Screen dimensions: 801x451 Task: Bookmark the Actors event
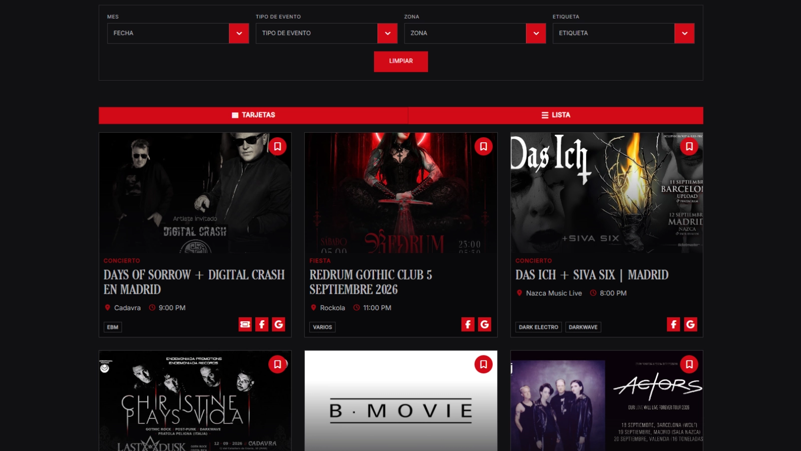coord(689,364)
